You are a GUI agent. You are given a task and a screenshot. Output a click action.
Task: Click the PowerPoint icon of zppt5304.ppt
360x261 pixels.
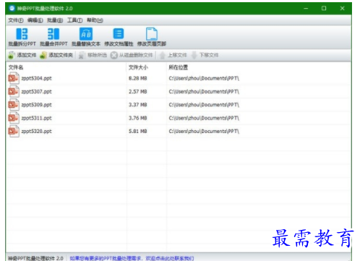14,78
